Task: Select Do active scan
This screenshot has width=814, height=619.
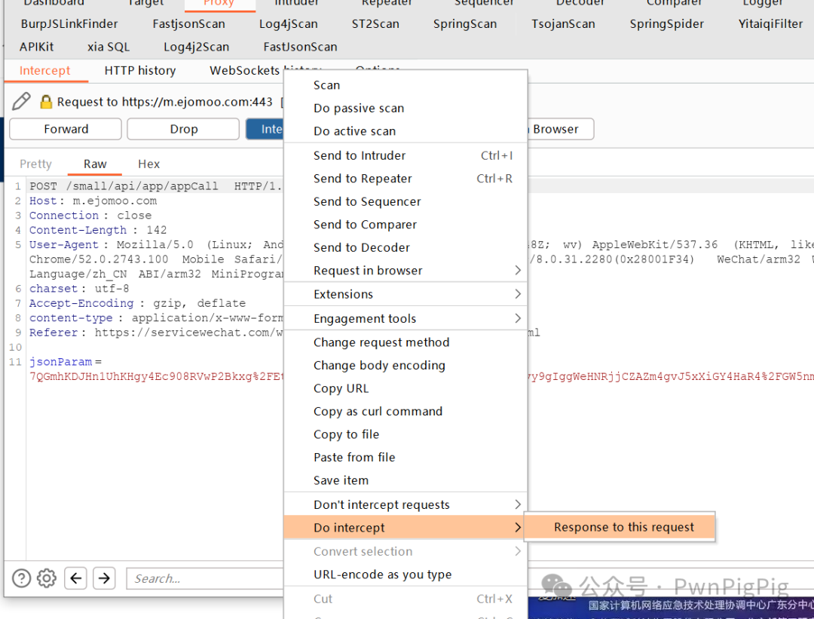Action: [x=405, y=131]
